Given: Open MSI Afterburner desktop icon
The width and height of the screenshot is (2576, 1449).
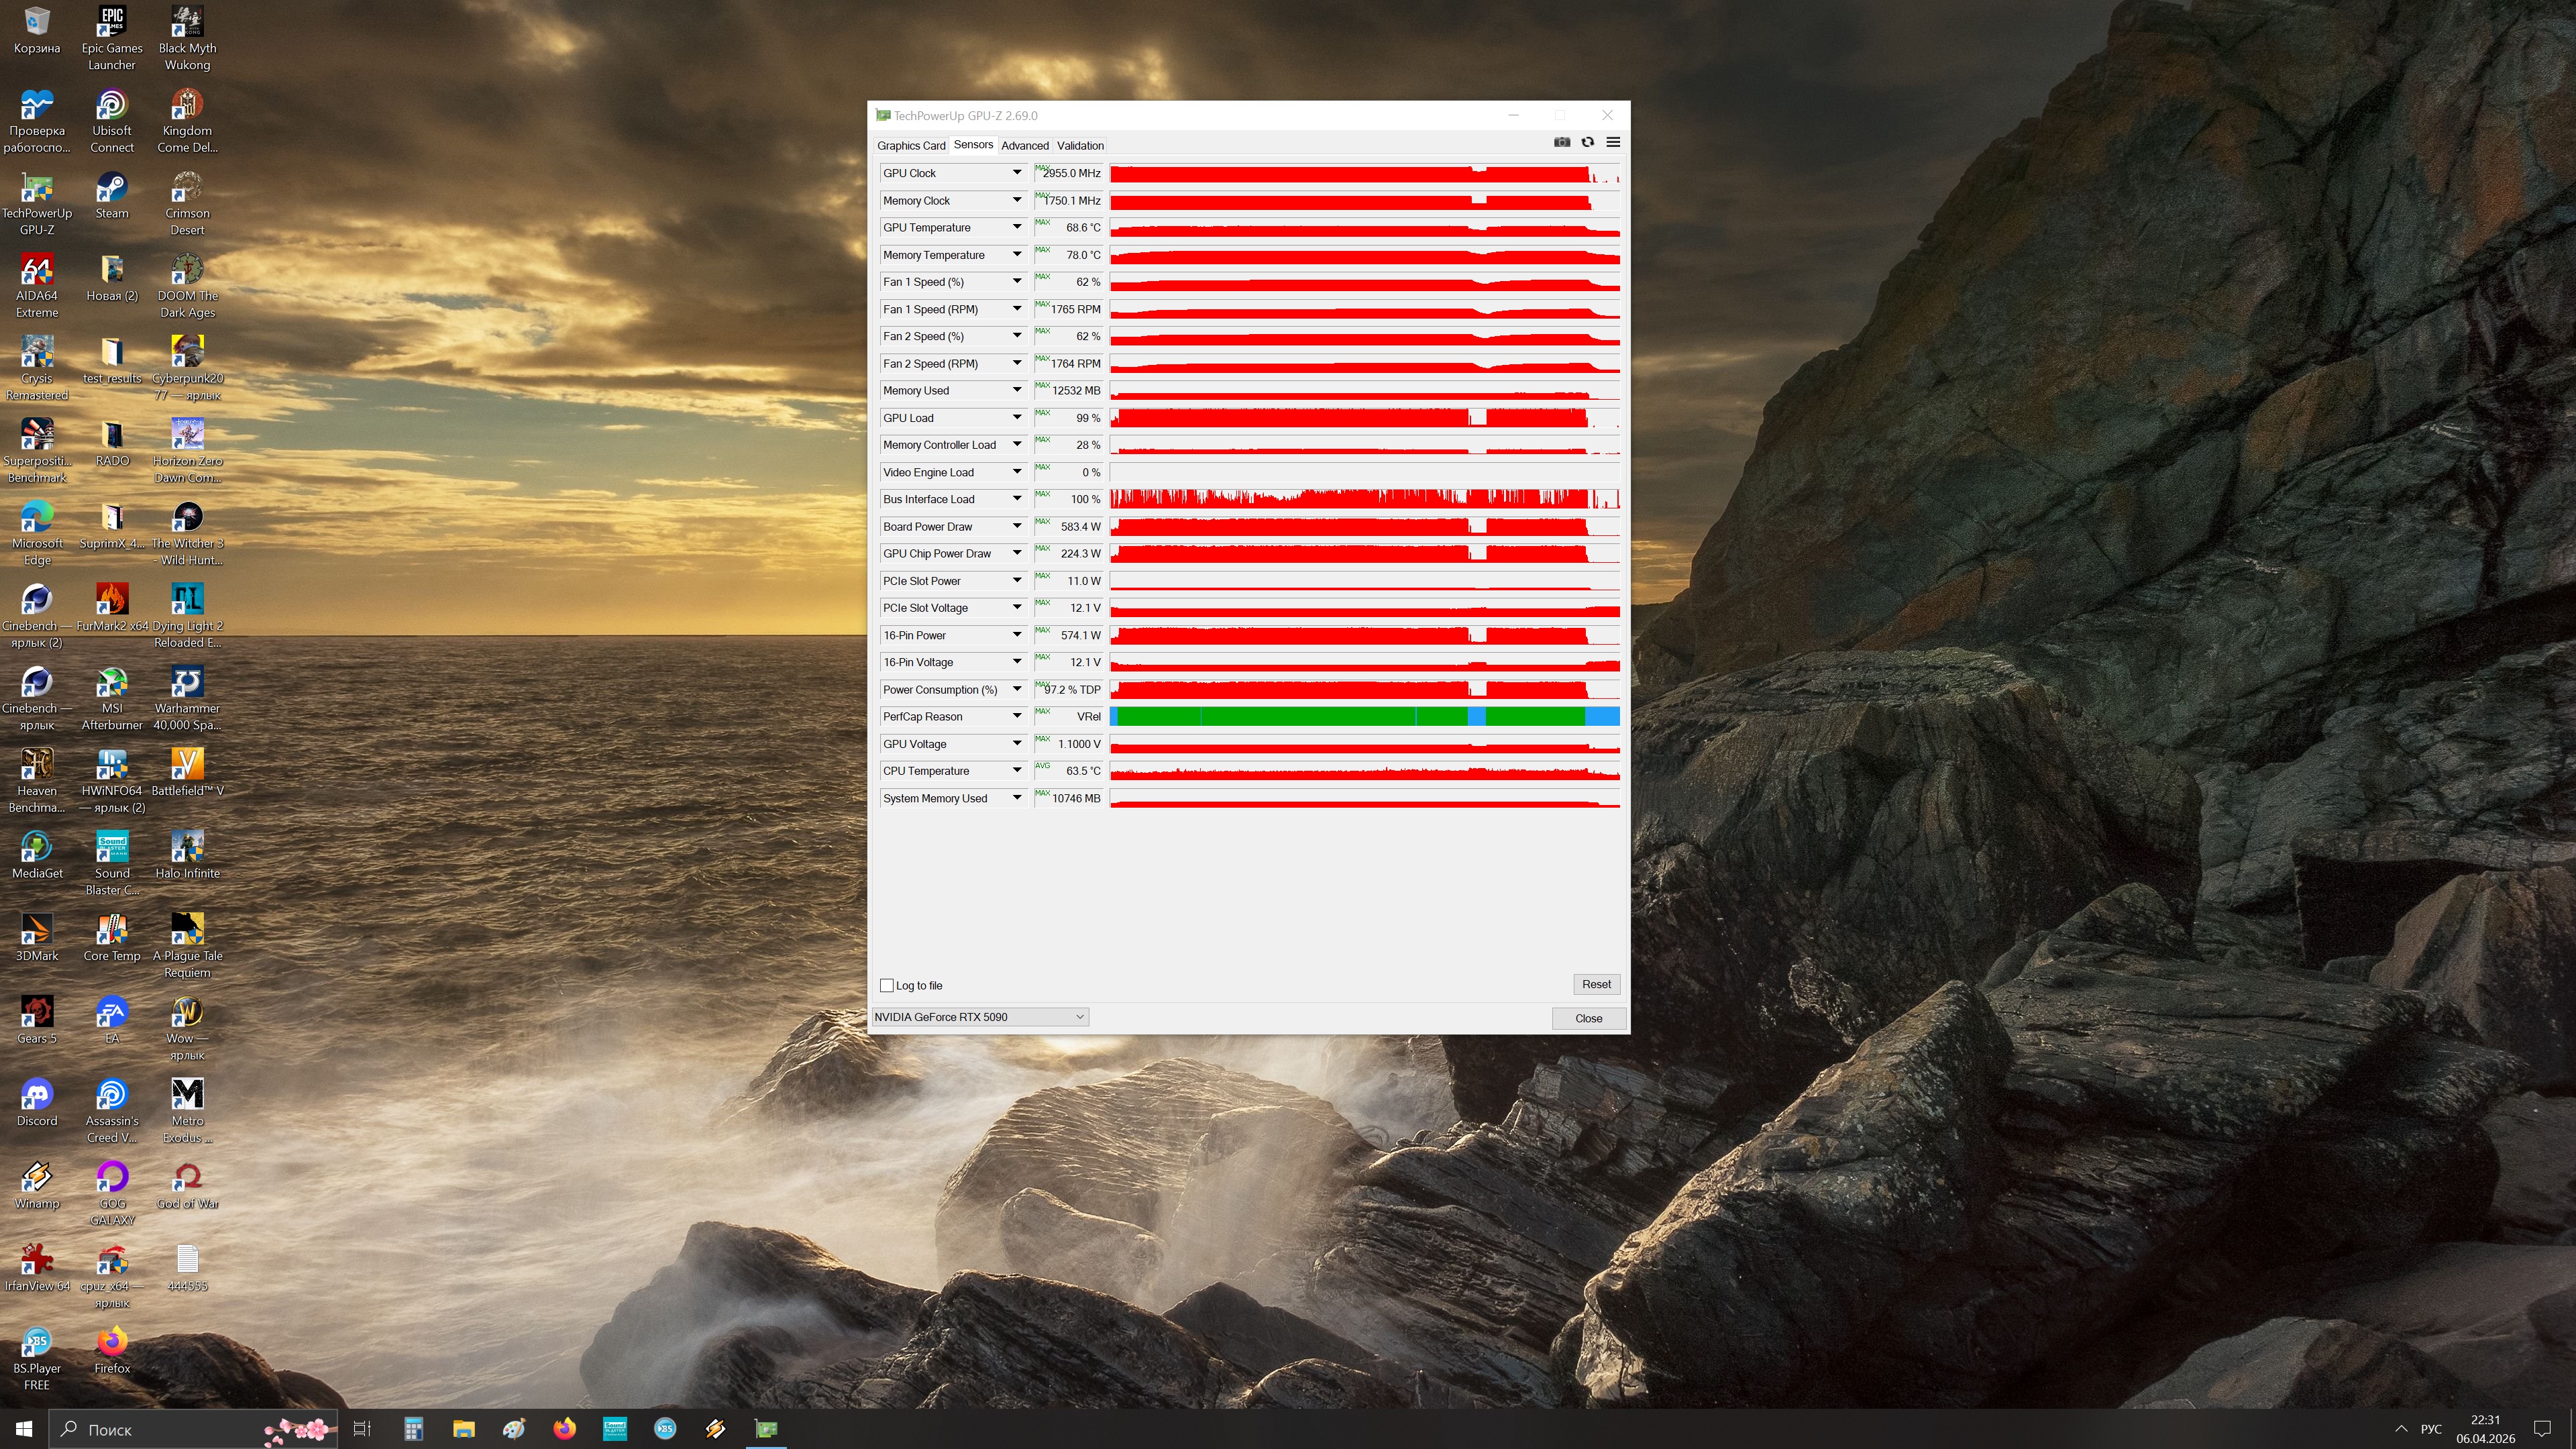Looking at the screenshot, I should (112, 684).
